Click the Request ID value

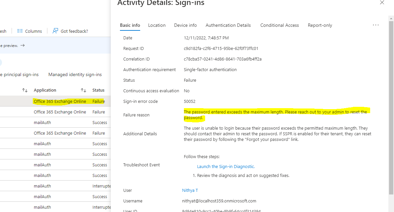coord(221,48)
